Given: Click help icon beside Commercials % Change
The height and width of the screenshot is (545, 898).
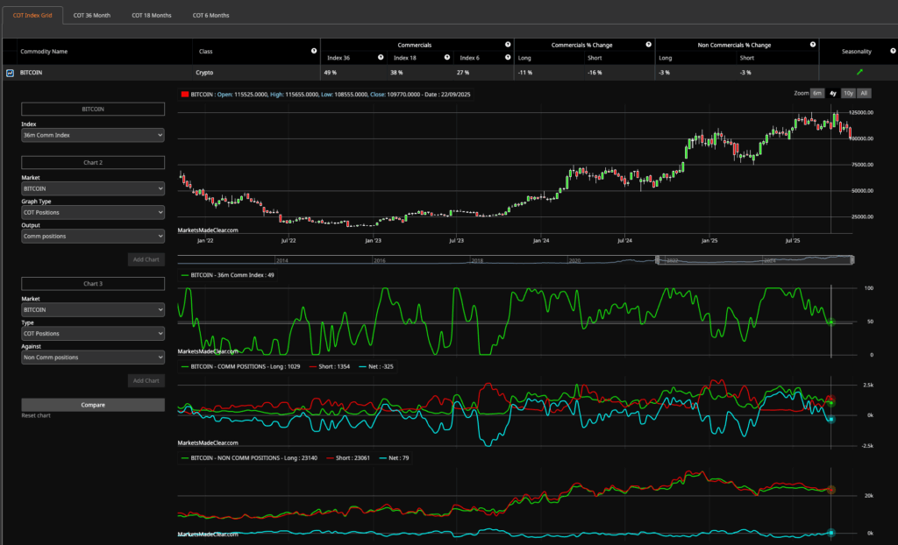Looking at the screenshot, I should click(x=648, y=44).
